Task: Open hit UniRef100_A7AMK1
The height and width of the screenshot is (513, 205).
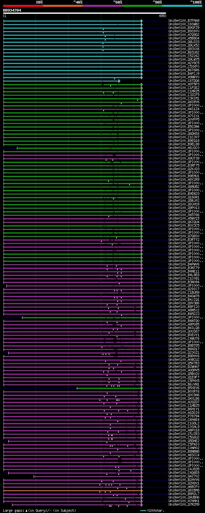Action: [184, 501]
